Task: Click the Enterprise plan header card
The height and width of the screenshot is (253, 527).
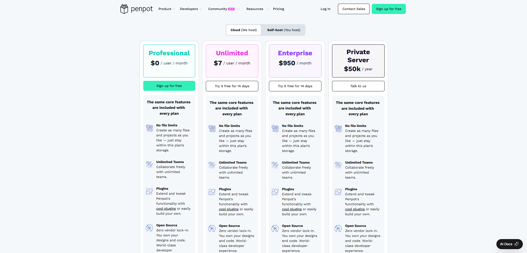Action: pyautogui.click(x=295, y=61)
